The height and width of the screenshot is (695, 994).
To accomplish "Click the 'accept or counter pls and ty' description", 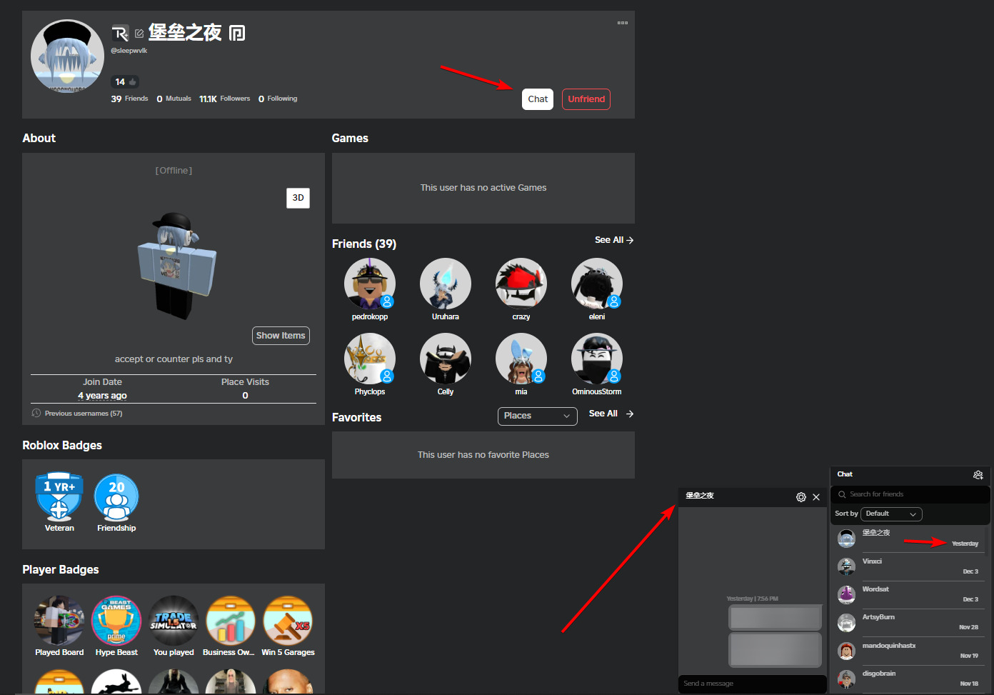I will coord(174,359).
